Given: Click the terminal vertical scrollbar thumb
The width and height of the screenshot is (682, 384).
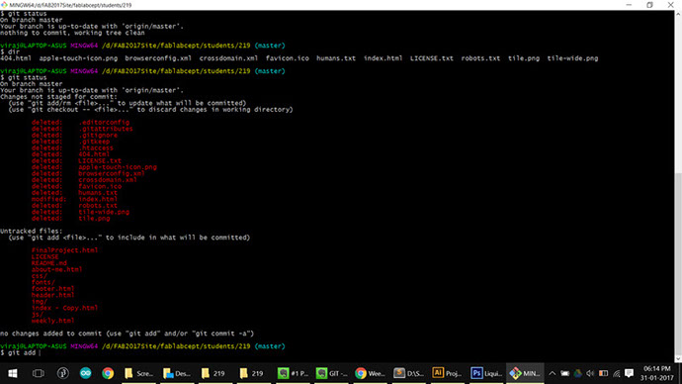Looking at the screenshot, I should (678, 263).
